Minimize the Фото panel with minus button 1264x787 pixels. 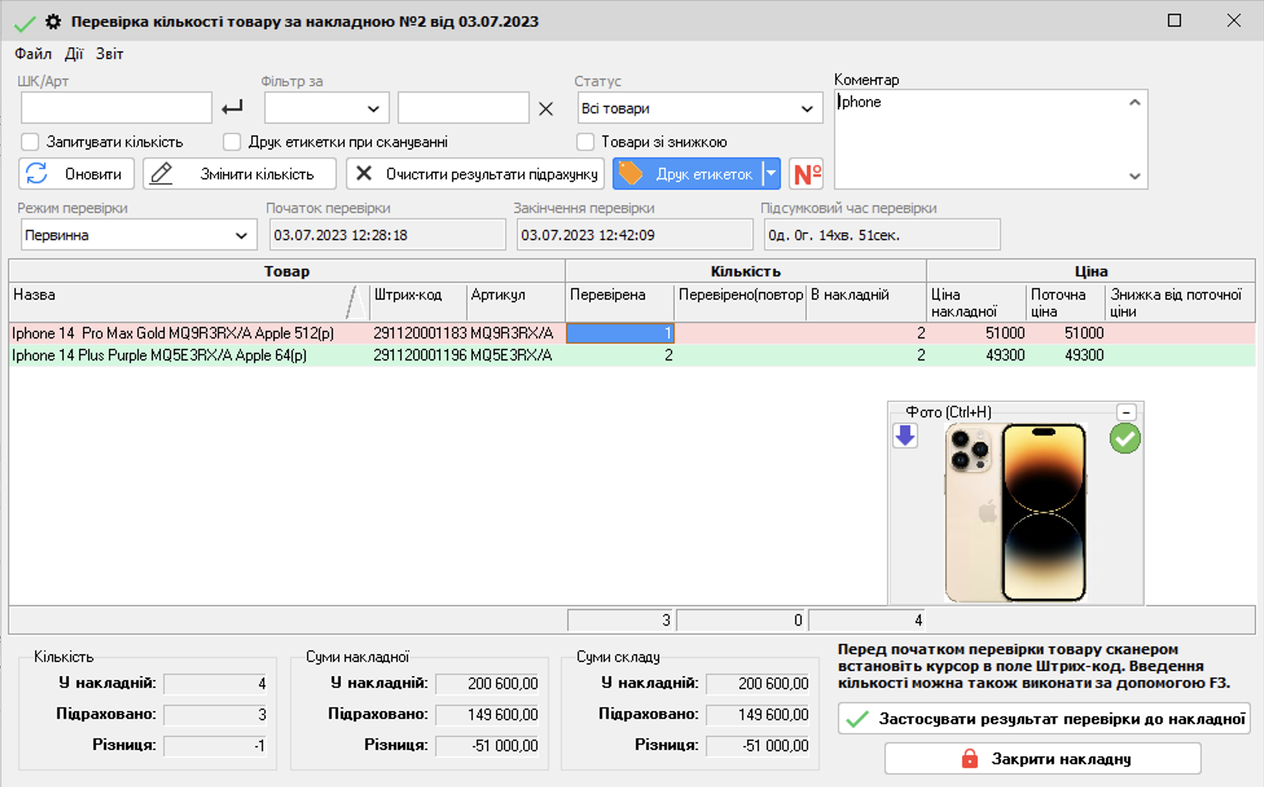1126,412
